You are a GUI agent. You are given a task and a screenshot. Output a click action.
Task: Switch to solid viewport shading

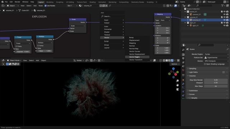167,61
